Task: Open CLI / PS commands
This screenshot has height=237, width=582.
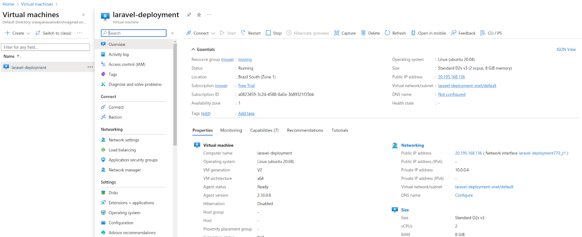Action: tap(491, 33)
